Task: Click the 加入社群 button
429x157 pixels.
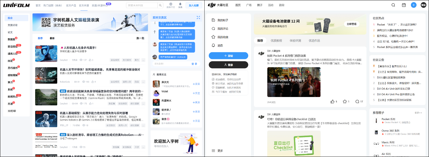Action: coord(194,5)
